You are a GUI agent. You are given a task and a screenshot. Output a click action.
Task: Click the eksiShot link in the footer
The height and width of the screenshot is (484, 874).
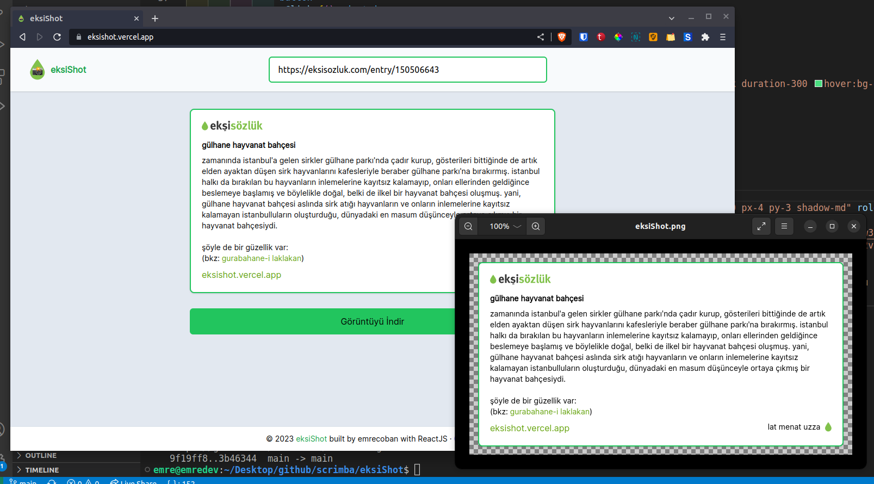coord(311,439)
